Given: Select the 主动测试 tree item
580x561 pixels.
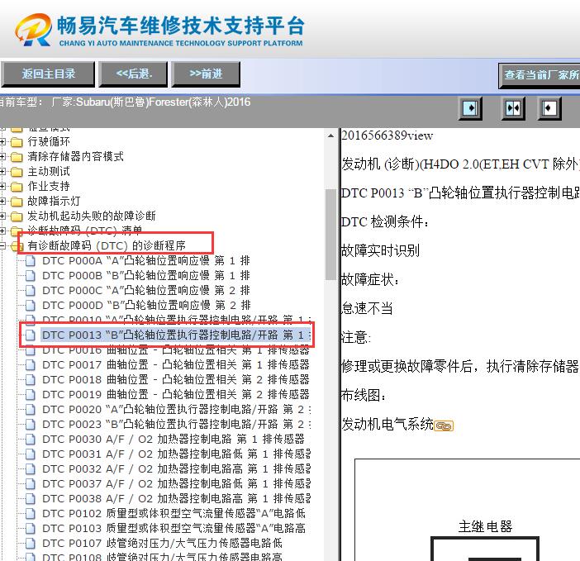Looking at the screenshot, I should point(49,172).
